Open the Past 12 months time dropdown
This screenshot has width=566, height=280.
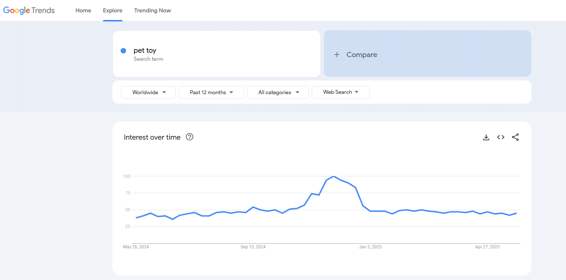coord(211,92)
